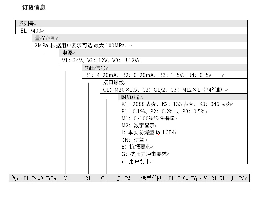Image resolution: width=259 pixels, height=197 pixels.
Task: Click the G: 抗压力冲击要求 line
Action: pos(144,154)
